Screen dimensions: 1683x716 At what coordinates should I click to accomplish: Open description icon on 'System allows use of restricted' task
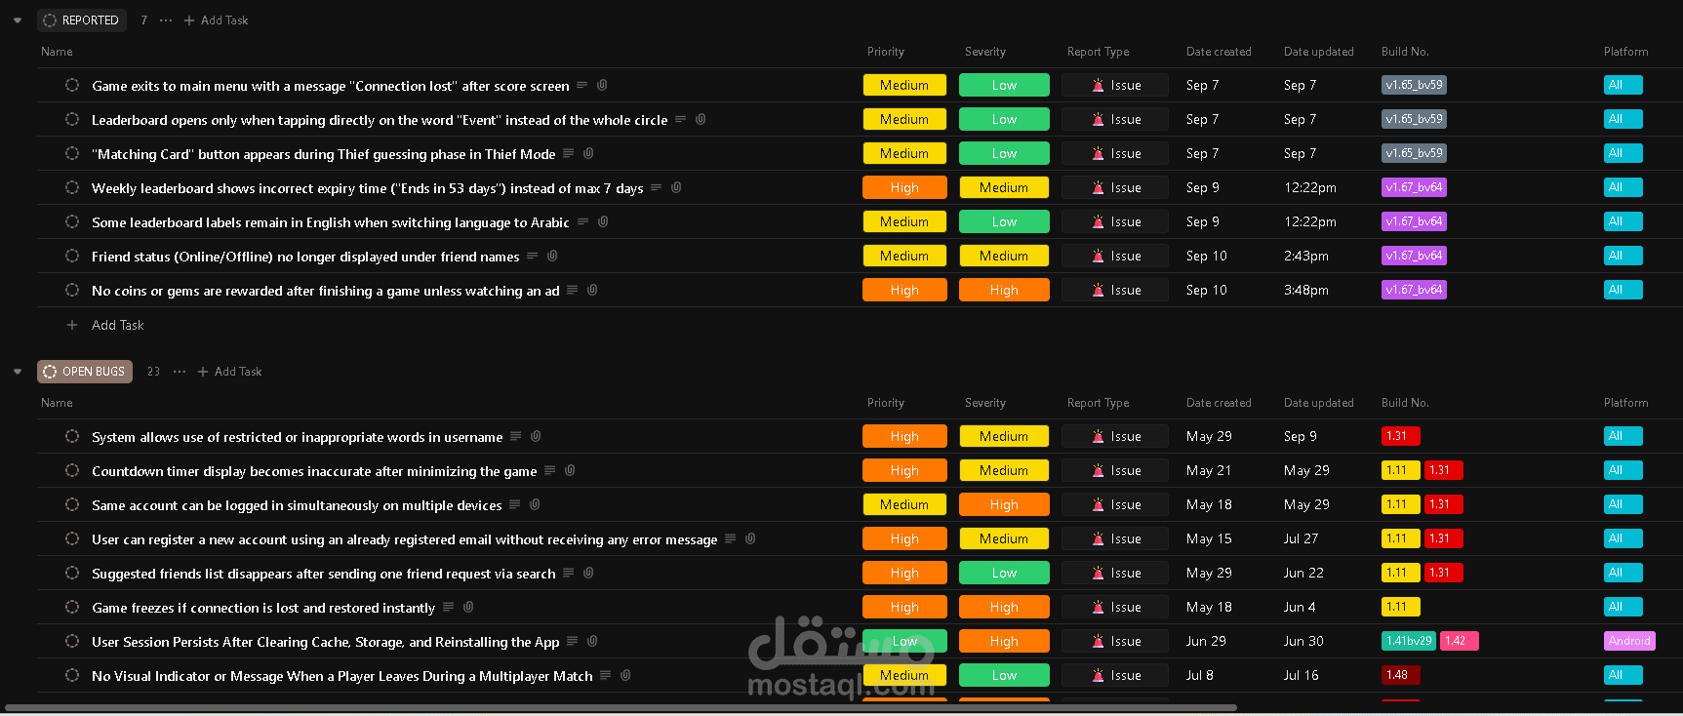516,436
